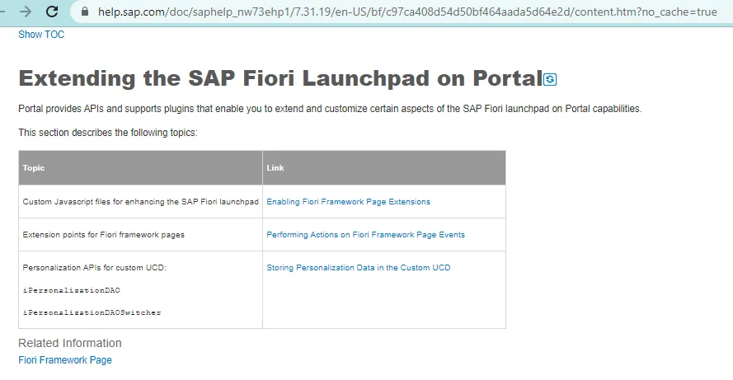Click the Custom Javascript files table cell
Viewport: 733px width, 380px height.
coord(140,202)
